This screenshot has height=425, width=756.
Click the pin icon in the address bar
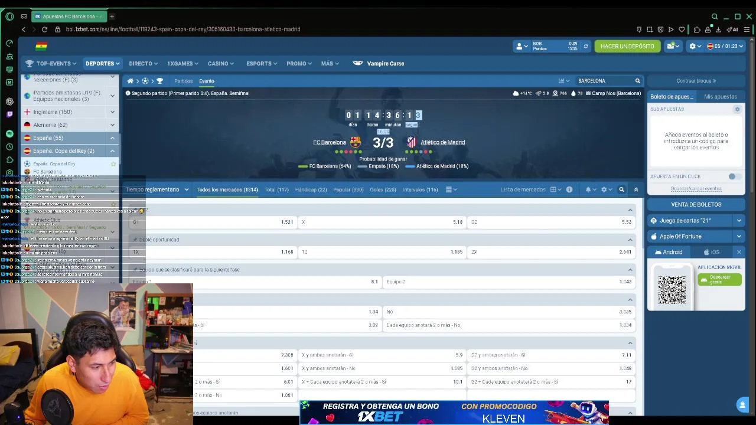(x=639, y=29)
